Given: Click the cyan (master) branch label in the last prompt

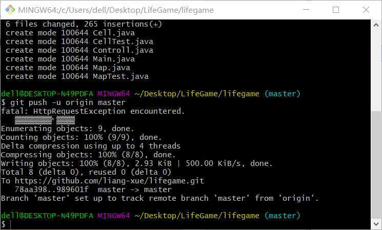Looking at the screenshot, I should pyautogui.click(x=283, y=216).
